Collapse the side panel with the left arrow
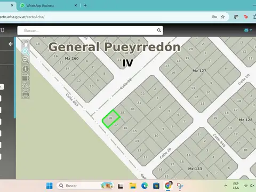The height and width of the screenshot is (192, 256). click(x=11, y=44)
